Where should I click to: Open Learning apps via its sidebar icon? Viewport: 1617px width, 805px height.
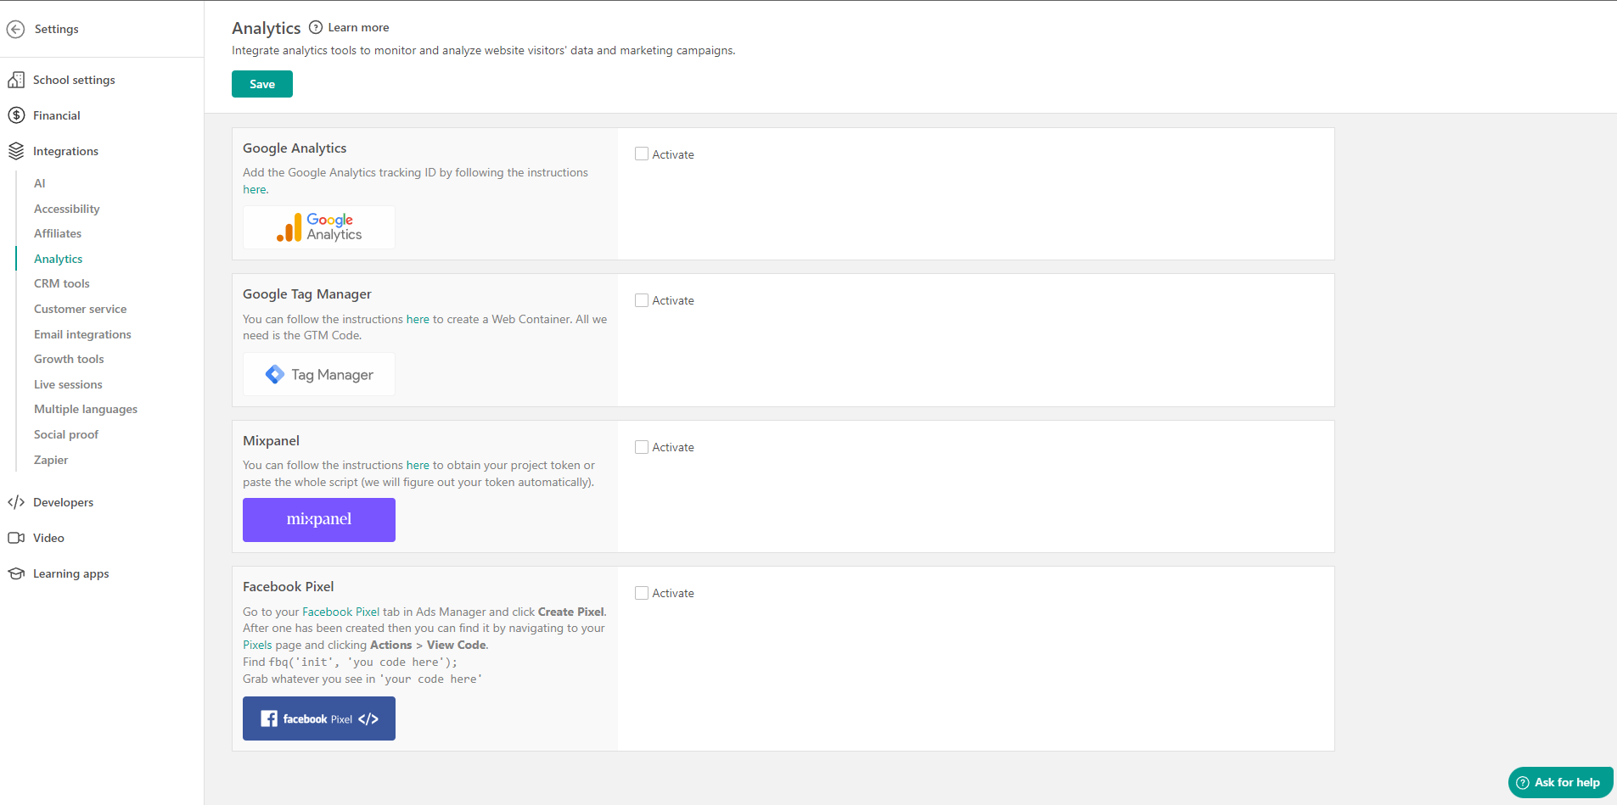[x=16, y=573]
